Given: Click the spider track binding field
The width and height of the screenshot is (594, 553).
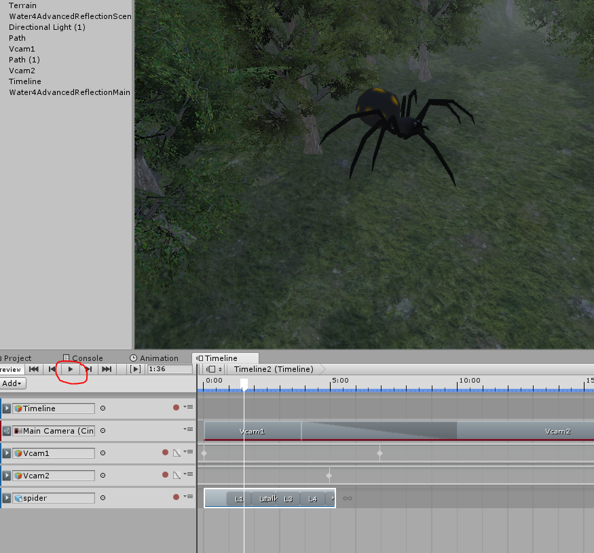Looking at the screenshot, I should point(54,498).
